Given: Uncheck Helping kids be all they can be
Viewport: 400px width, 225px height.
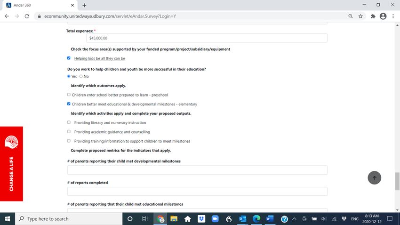Looking at the screenshot, I should [x=69, y=58].
